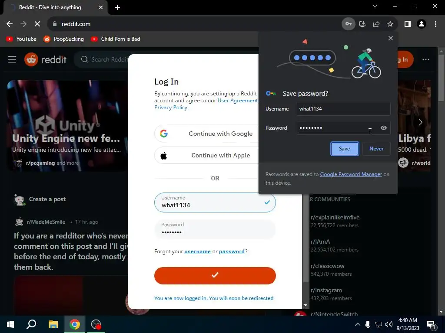The width and height of the screenshot is (445, 333).
Task: Toggle the browser side panel icon
Action: click(408, 24)
